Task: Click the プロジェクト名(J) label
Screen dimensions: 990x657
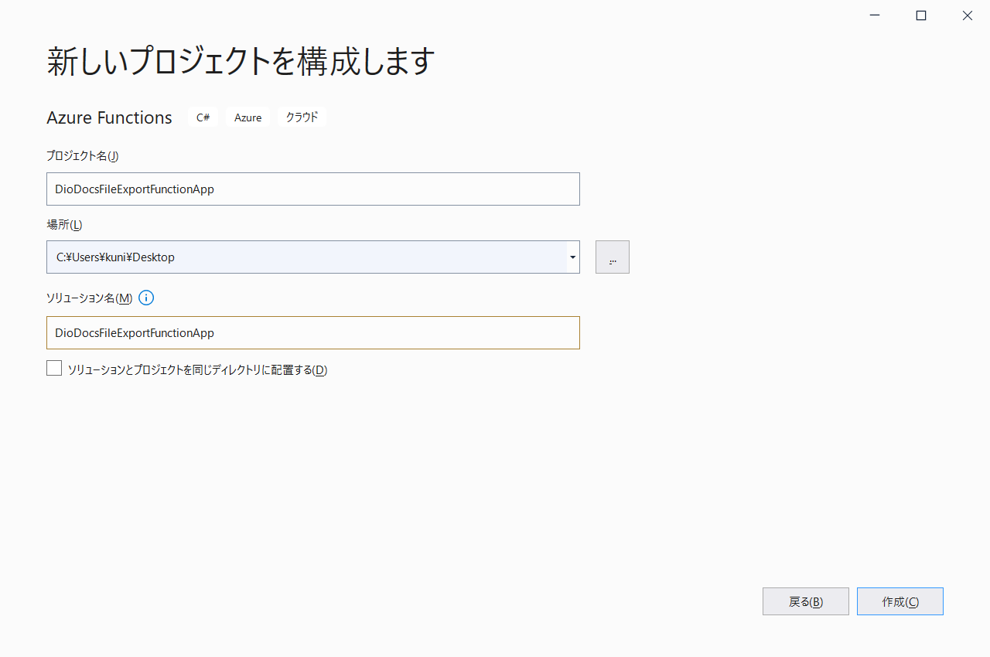Action: 83,155
